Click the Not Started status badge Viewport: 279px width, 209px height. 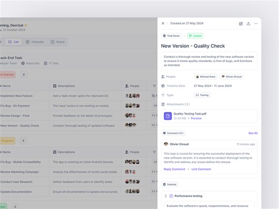[7, 74]
